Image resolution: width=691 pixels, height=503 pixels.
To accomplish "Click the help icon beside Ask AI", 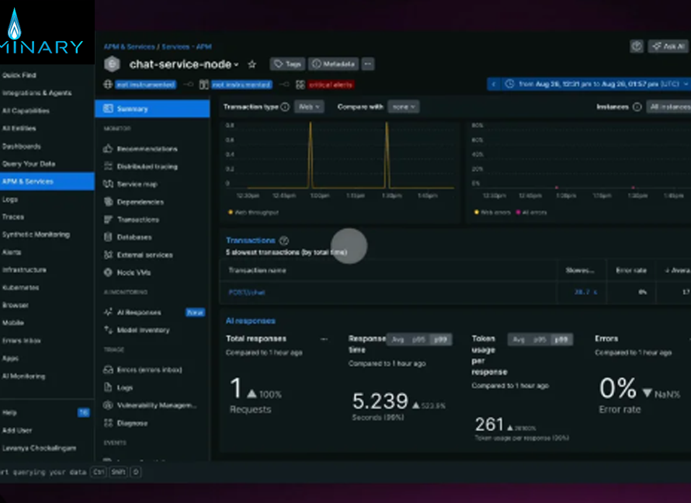I will point(637,47).
